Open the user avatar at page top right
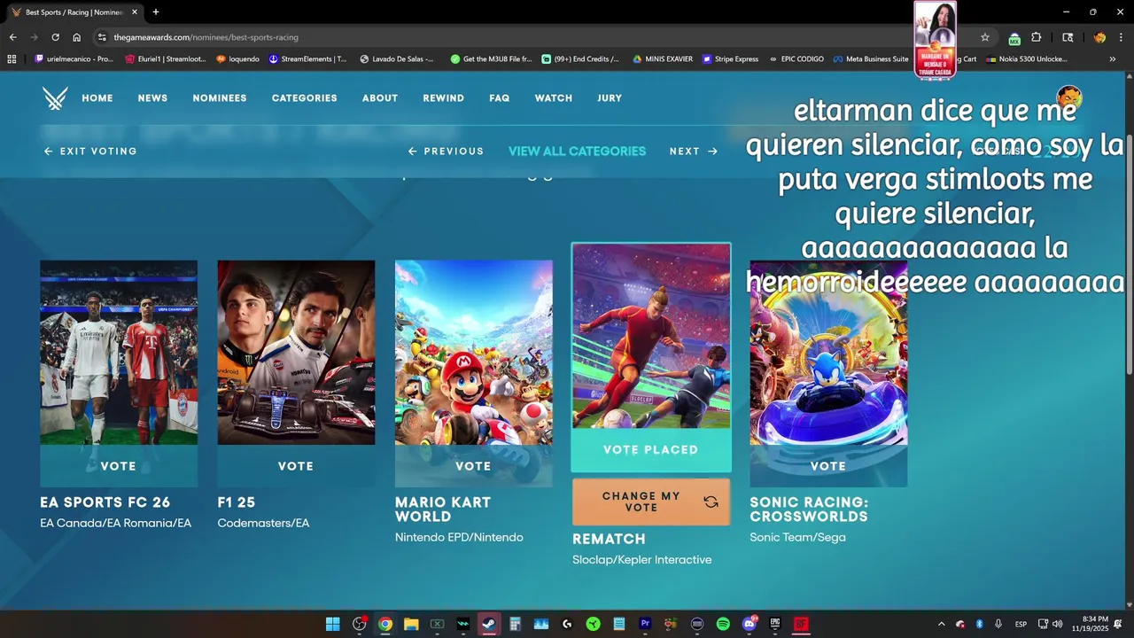The height and width of the screenshot is (638, 1134). tap(1069, 97)
